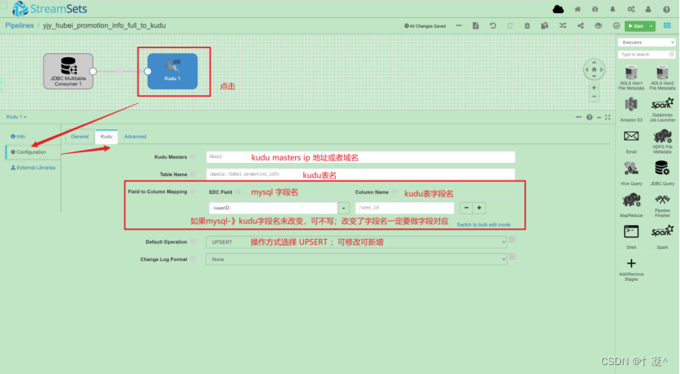Auto arrange pipeline with shuffle icon
The height and width of the screenshot is (374, 680).
tap(563, 25)
